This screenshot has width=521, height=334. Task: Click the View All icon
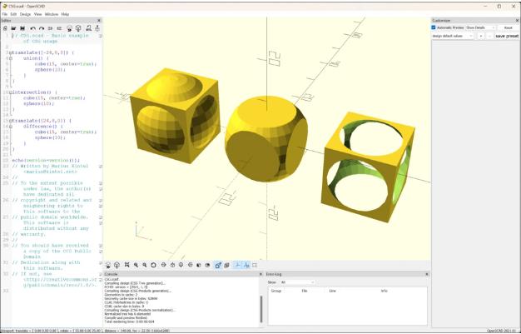click(127, 265)
